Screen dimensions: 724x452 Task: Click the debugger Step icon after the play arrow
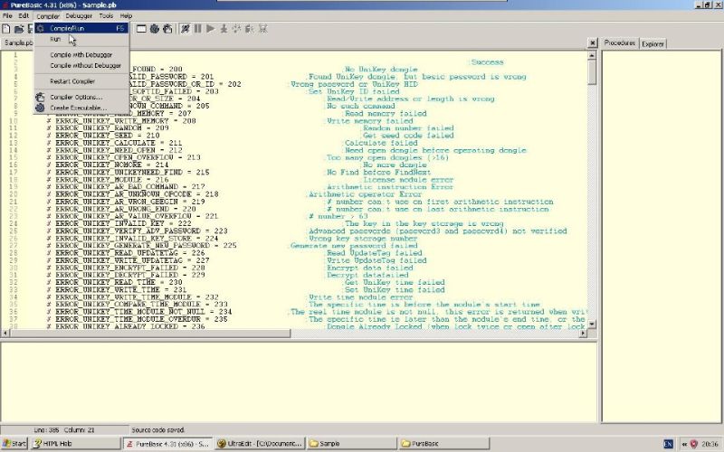click(224, 29)
